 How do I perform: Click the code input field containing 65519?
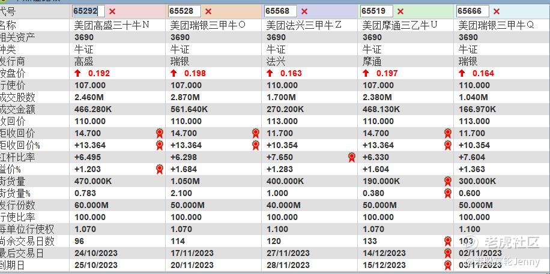pos(376,11)
